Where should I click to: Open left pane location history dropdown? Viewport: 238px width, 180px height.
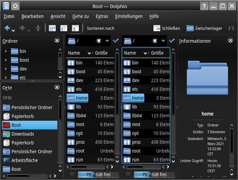pos(107,41)
